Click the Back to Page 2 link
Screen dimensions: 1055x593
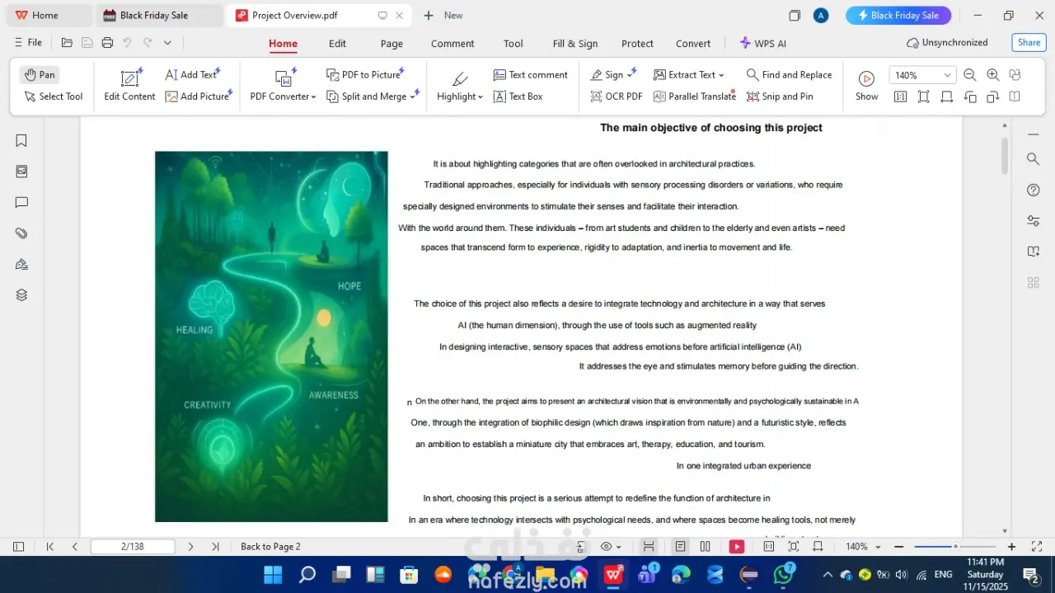tap(270, 547)
